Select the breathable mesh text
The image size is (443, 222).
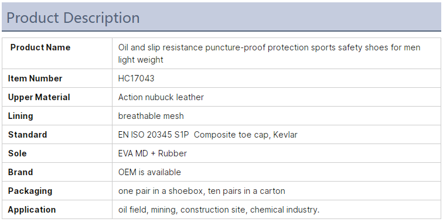(x=151, y=116)
